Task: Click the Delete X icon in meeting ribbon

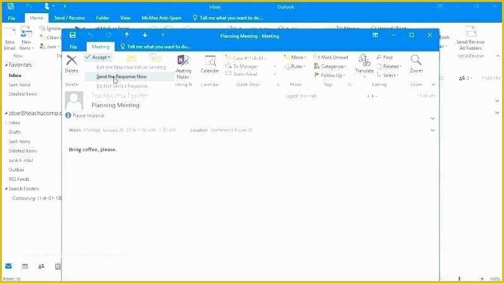Action: 72,60
